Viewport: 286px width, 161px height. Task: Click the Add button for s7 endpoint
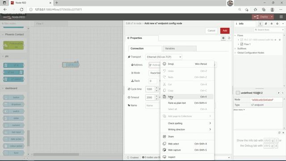225,31
